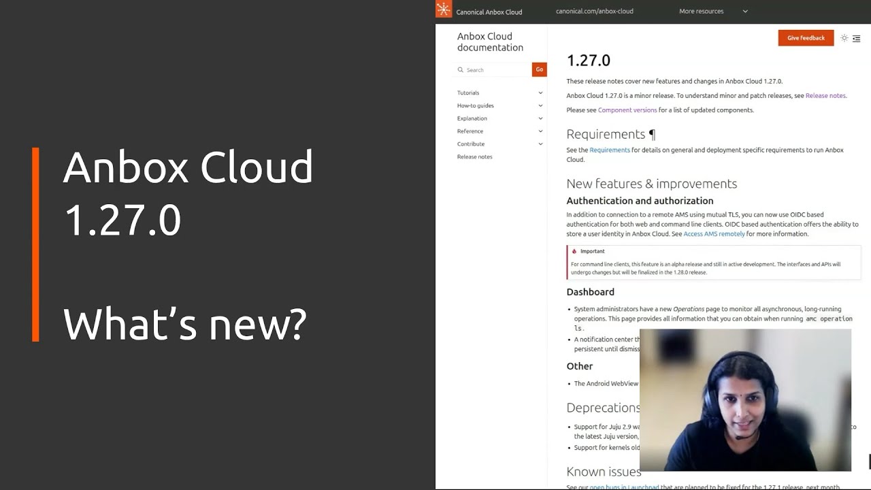871x490 pixels.
Task: Open Reference in the sidebar
Action: [470, 131]
